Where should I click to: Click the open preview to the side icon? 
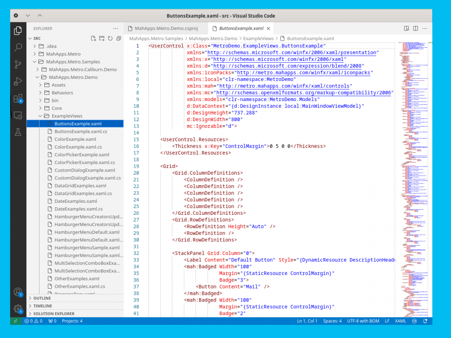coord(406,29)
